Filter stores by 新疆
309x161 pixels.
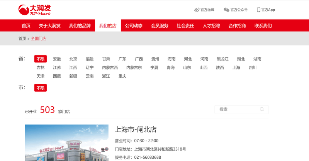tap(73, 76)
